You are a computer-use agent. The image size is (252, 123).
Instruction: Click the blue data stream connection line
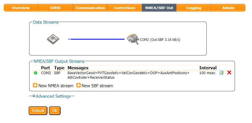click(x=97, y=39)
